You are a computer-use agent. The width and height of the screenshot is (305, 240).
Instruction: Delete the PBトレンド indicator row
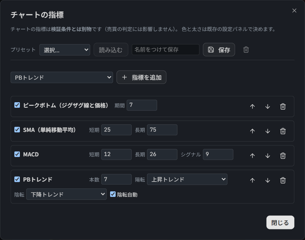[283, 180]
